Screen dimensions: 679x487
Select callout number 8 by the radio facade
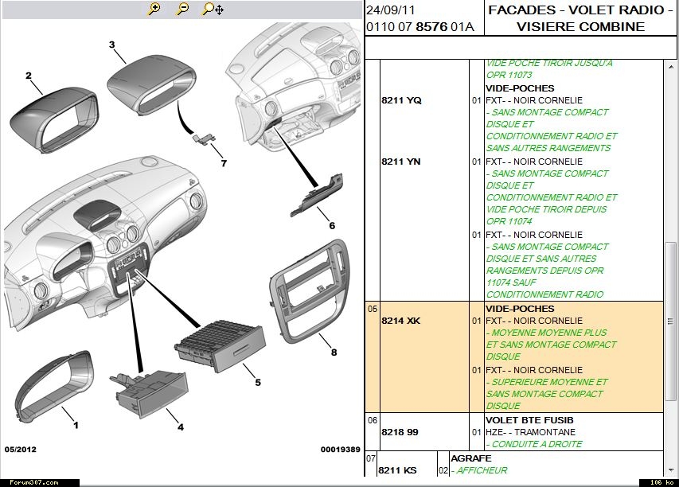coord(334,352)
